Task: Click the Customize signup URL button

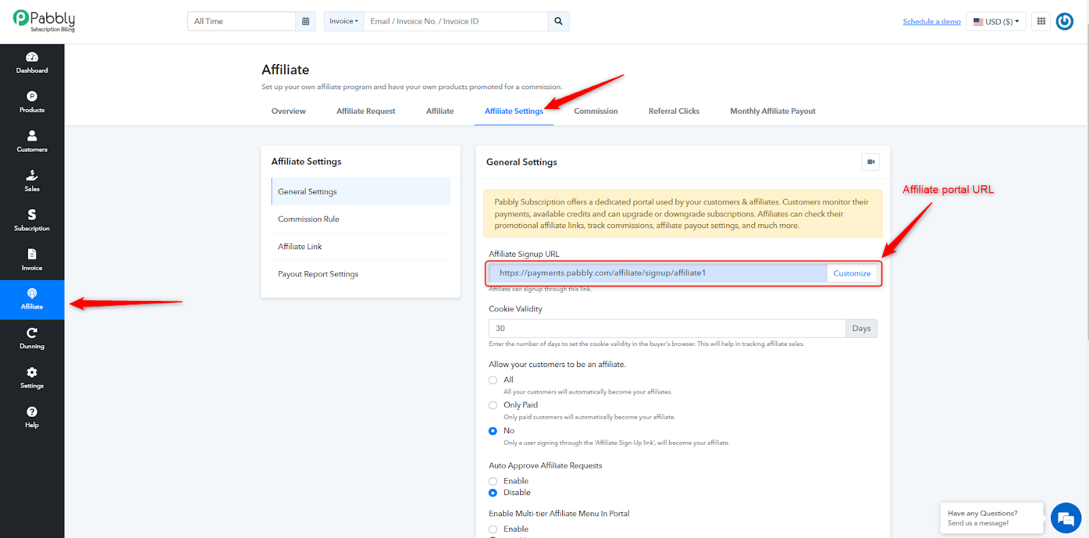Action: click(851, 273)
